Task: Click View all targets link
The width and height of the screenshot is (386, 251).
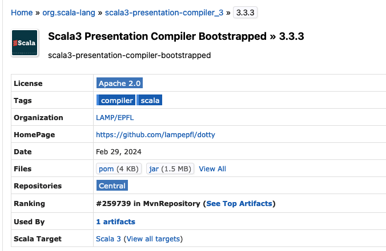Action: tap(153, 238)
